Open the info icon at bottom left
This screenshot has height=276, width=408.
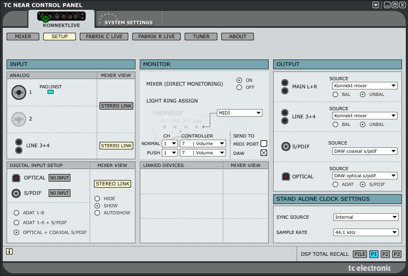[x=9, y=251]
